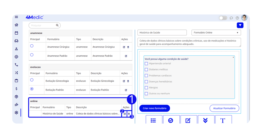The image size is (262, 138).
Task: Tick the Diabetes mellitus option
Action: 146,70
